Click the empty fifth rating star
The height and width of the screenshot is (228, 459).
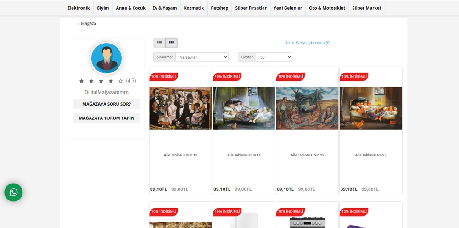[x=121, y=81]
